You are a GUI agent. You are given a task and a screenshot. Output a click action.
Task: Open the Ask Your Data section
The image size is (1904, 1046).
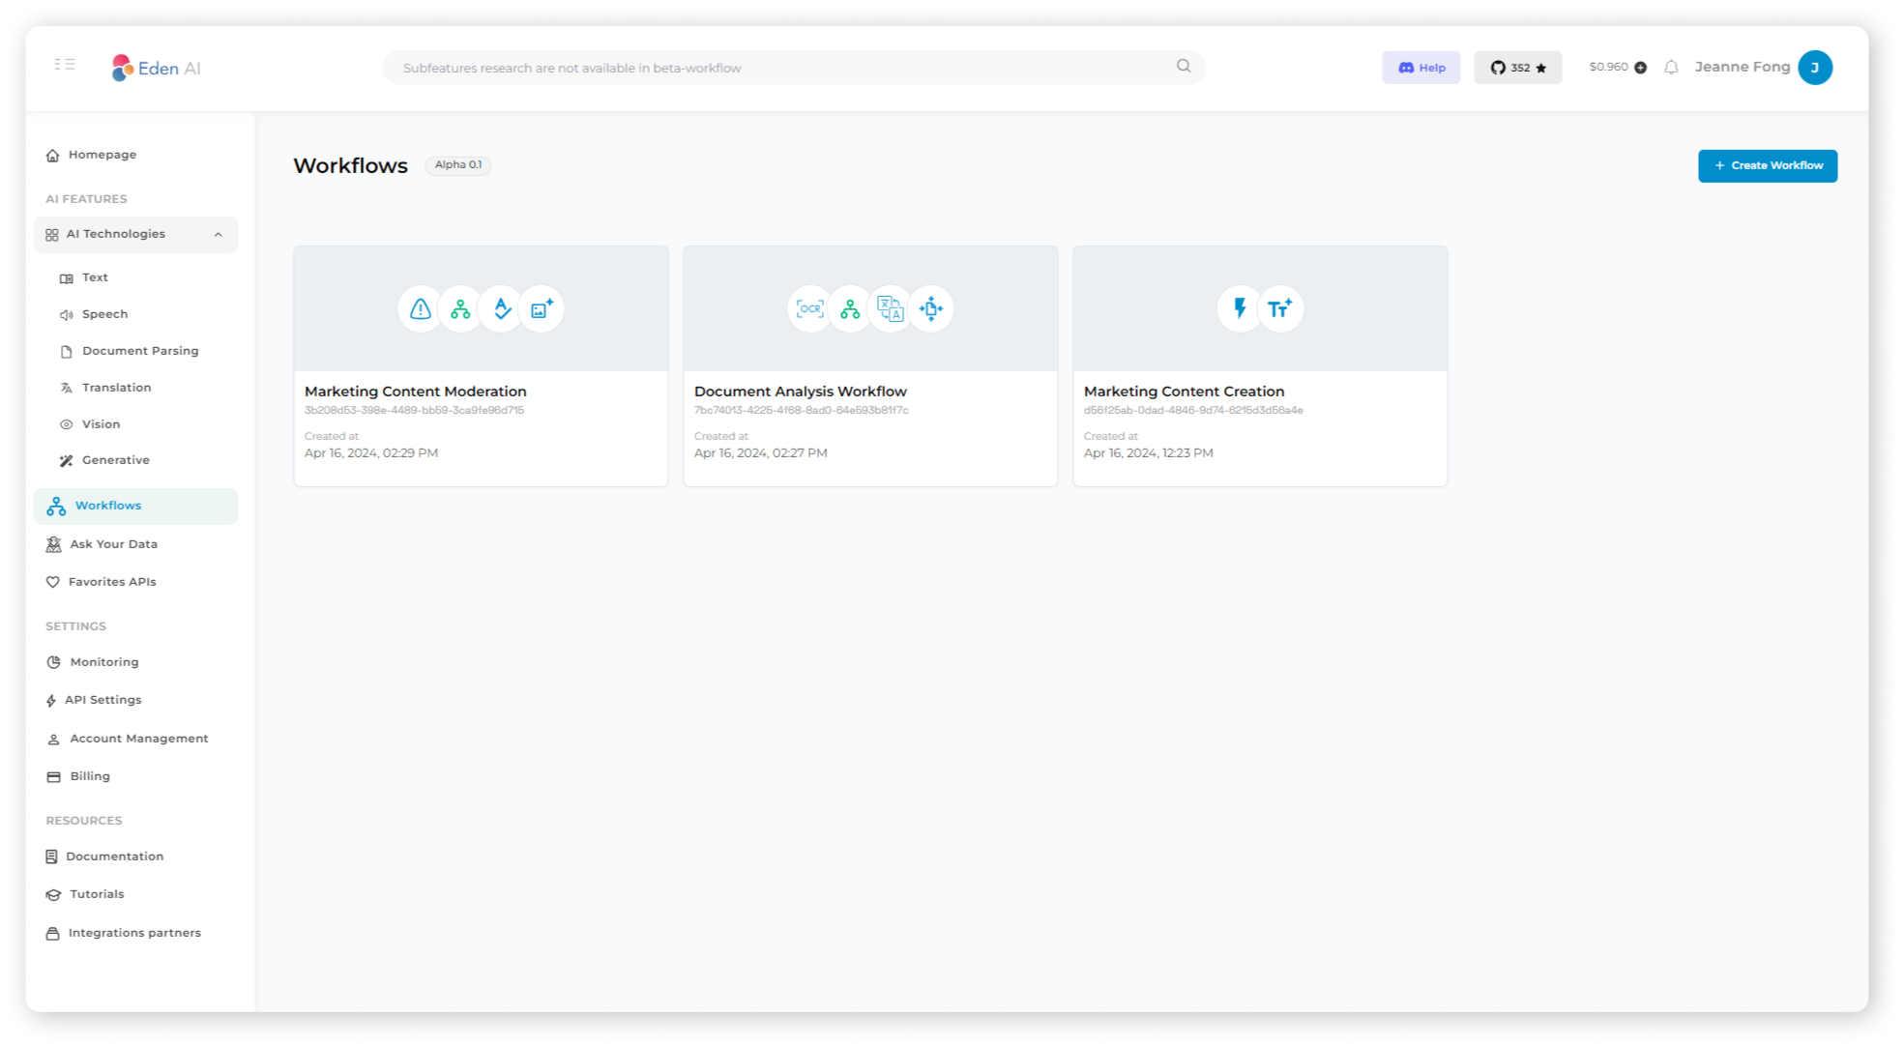click(x=112, y=543)
